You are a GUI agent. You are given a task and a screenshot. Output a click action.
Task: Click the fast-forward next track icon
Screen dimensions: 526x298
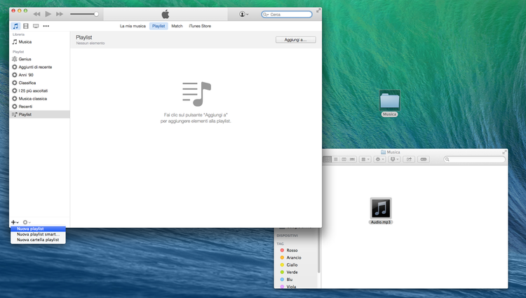(60, 14)
